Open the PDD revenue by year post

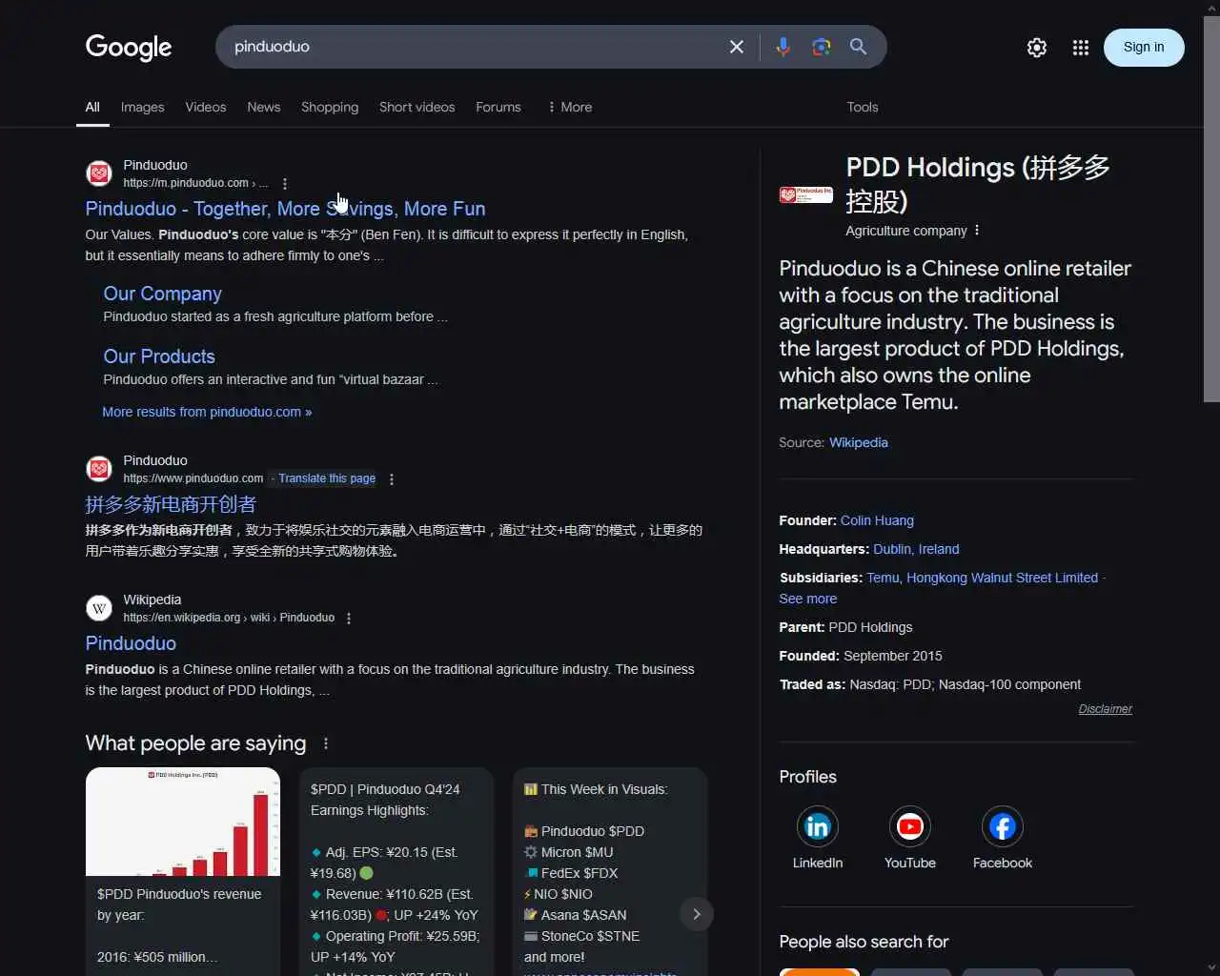pos(183,871)
